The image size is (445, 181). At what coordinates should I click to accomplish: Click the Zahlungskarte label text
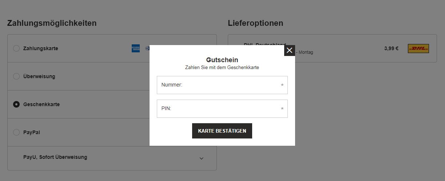coord(40,48)
